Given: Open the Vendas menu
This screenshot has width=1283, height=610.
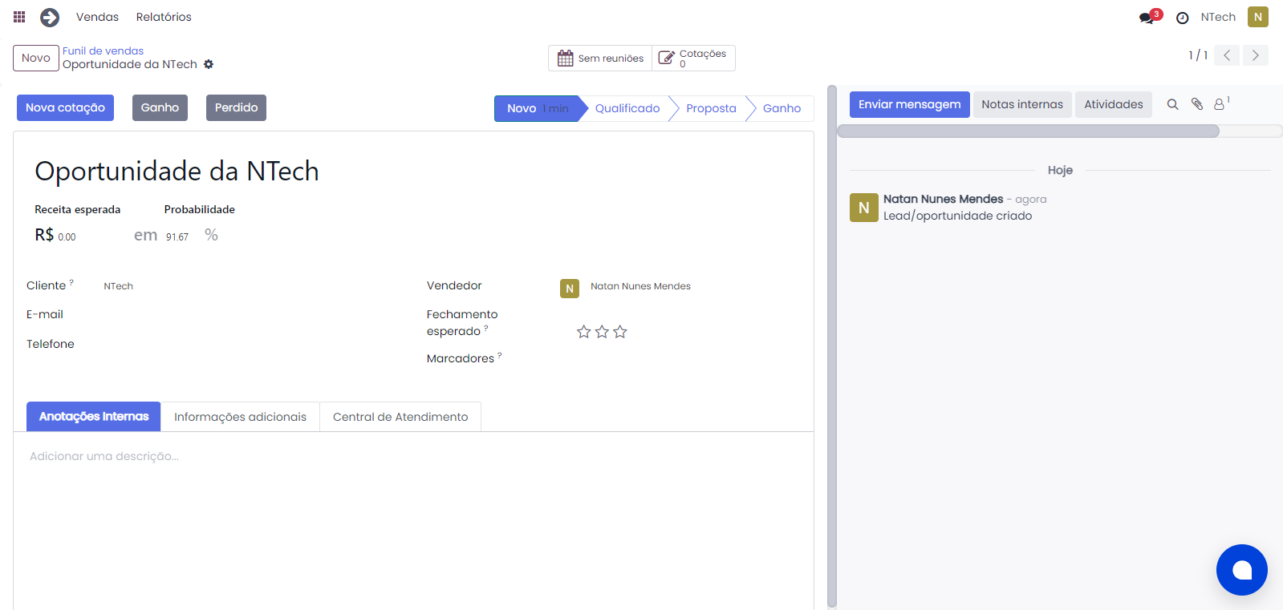Looking at the screenshot, I should [x=97, y=17].
